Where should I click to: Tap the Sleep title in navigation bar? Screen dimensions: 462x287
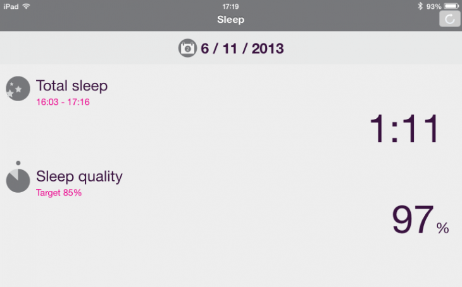pos(230,20)
